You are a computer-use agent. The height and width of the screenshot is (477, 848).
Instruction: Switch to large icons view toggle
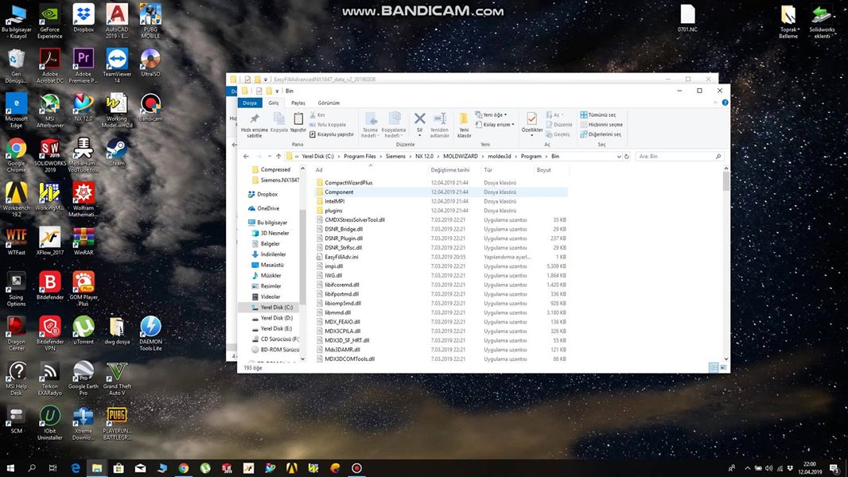tap(724, 367)
